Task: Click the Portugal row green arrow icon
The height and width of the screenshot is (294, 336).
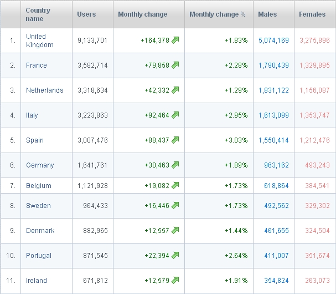Action: point(175,256)
